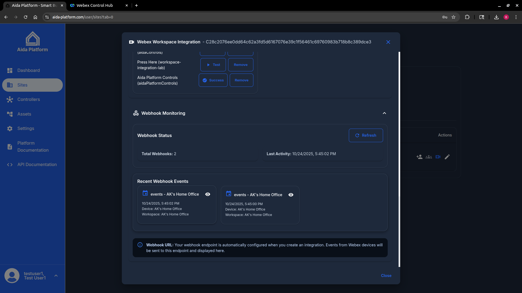The height and width of the screenshot is (293, 522).
Task: Open the Controllers section from the sidebar
Action: [x=10, y=100]
